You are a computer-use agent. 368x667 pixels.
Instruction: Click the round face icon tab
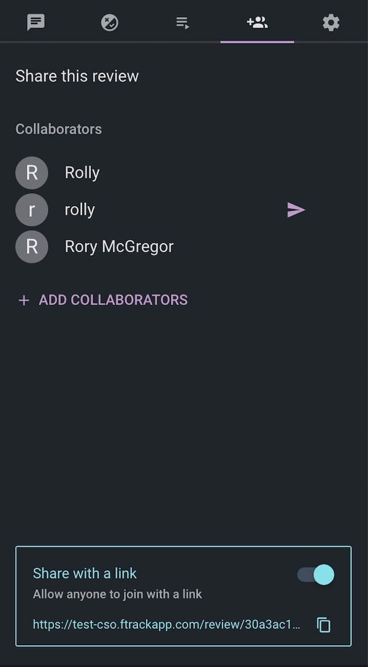[109, 23]
